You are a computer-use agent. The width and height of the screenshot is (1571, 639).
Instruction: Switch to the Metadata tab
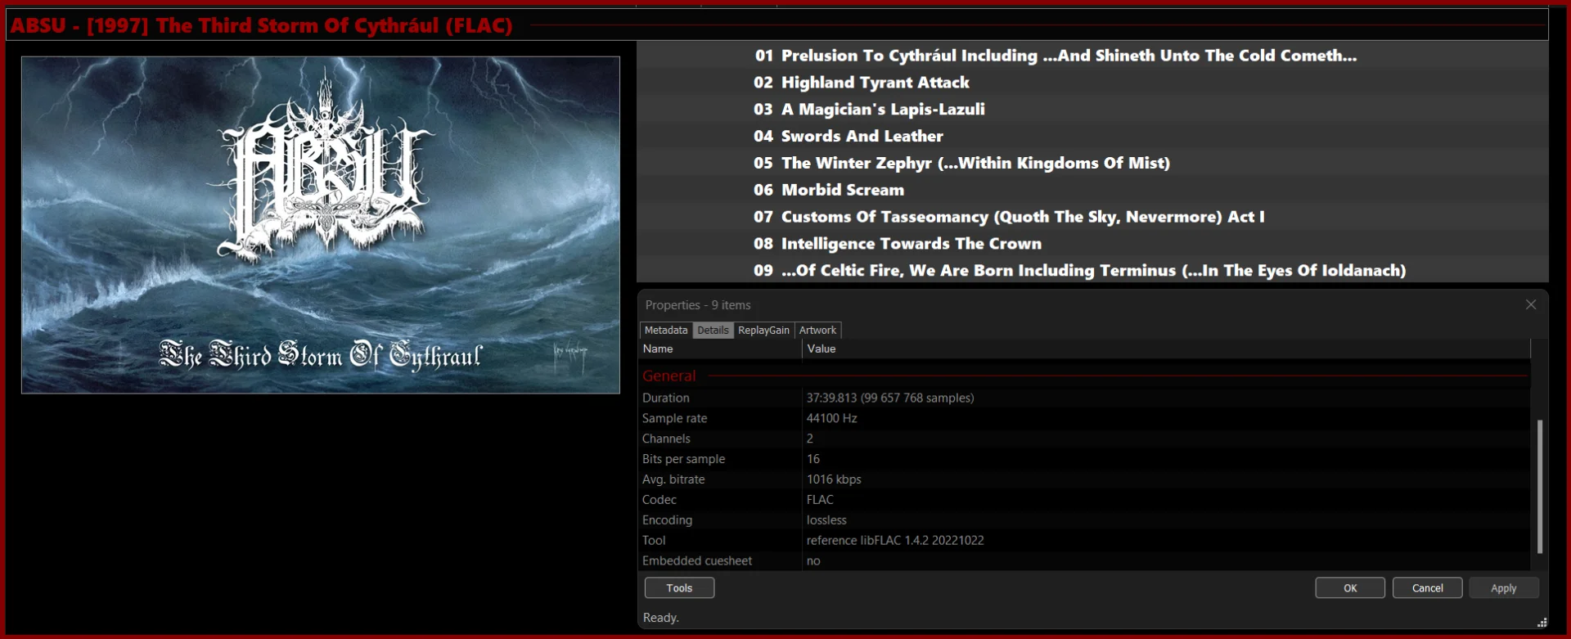666,331
